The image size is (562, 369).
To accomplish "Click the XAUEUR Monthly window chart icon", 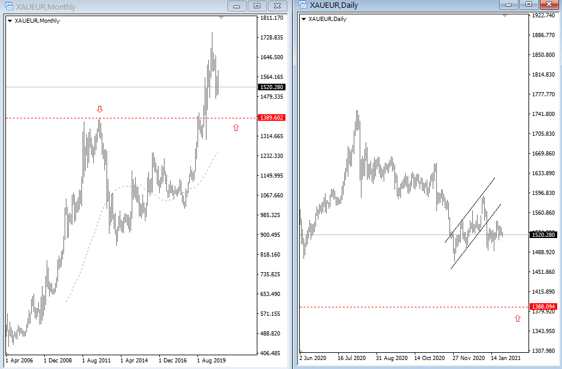I will point(9,6).
